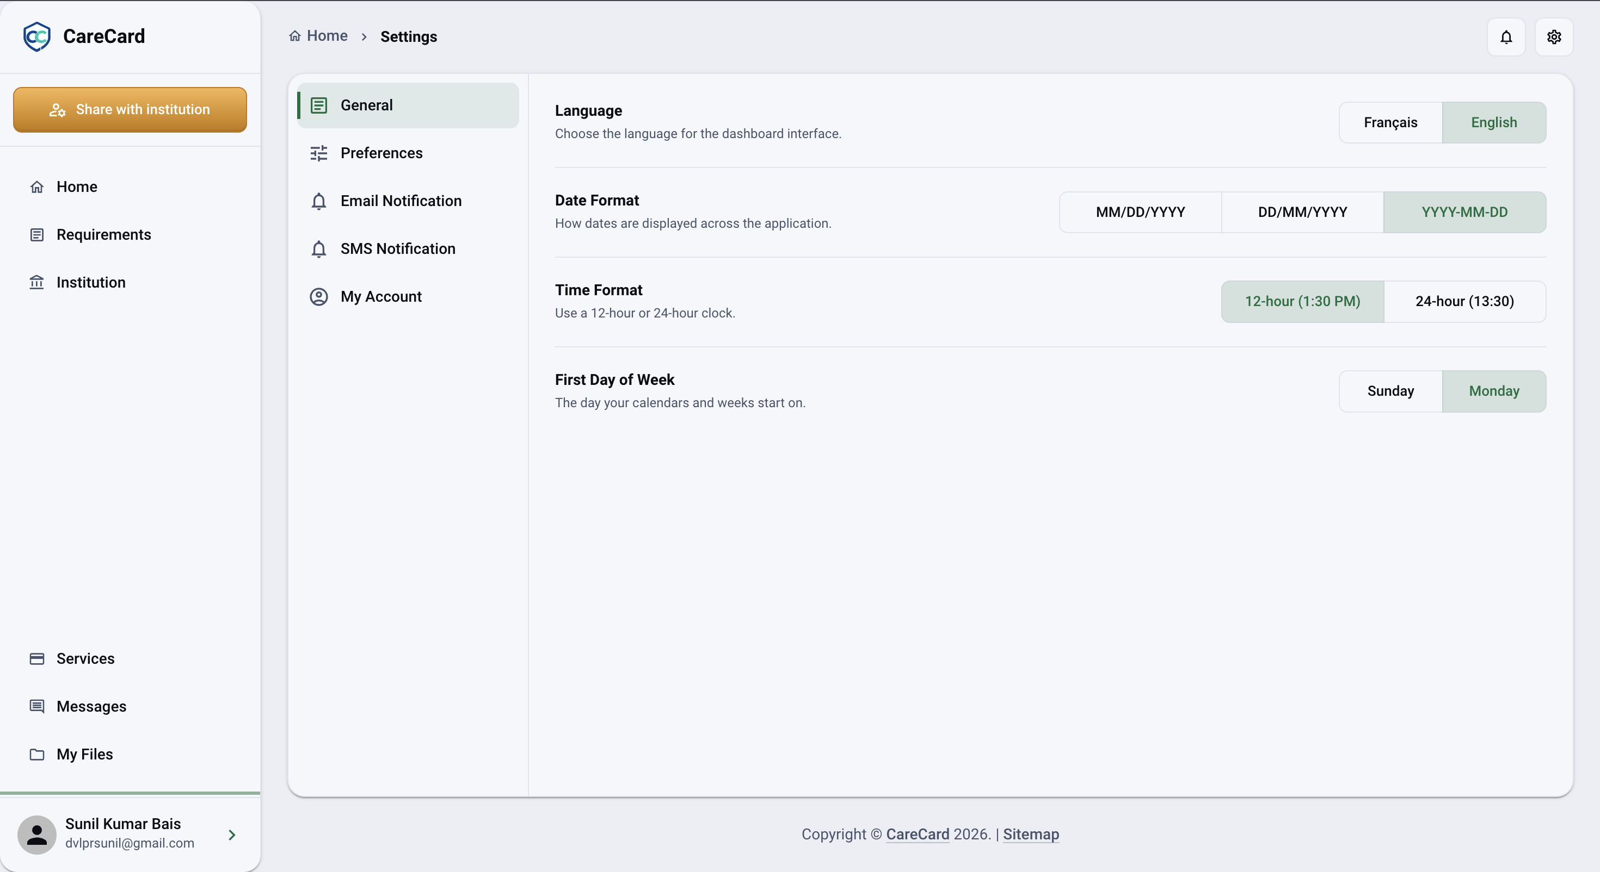This screenshot has height=872, width=1600.
Task: Click the Preferences sliders icon
Action: tap(318, 153)
